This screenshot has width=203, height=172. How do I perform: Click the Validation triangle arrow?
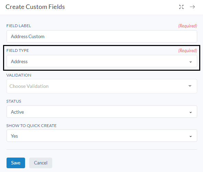tap(190, 86)
